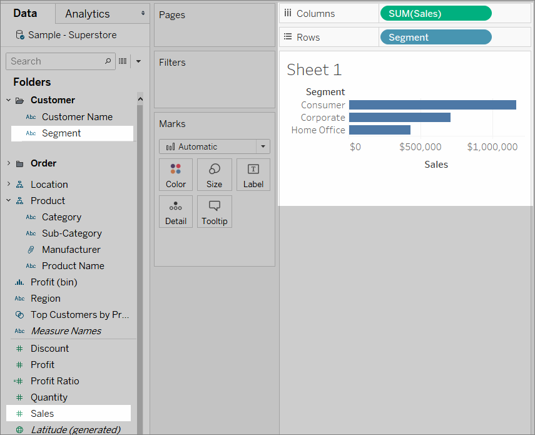Click the Label marks card button
535x435 pixels.
coord(253,175)
